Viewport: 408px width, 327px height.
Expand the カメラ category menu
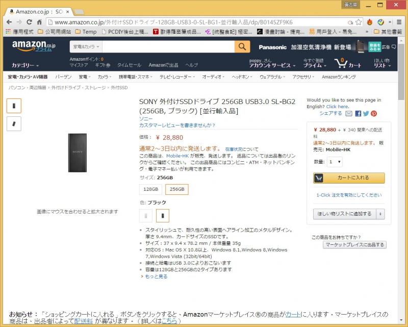tap(105, 77)
